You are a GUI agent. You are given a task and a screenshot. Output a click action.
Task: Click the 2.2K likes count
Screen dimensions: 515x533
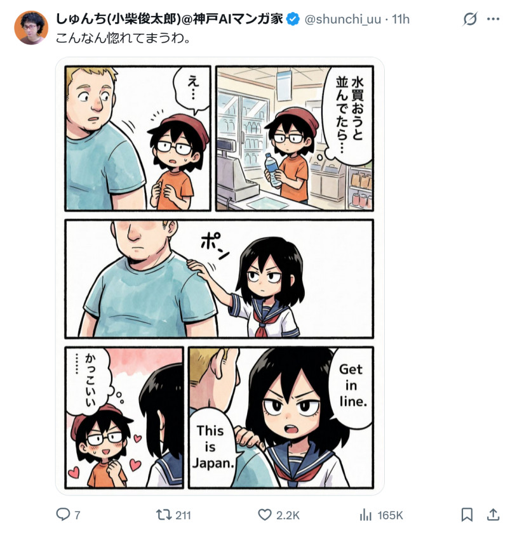click(288, 515)
